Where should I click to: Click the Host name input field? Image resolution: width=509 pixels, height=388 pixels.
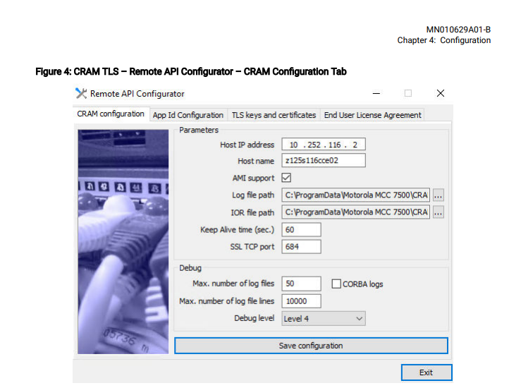(x=324, y=161)
